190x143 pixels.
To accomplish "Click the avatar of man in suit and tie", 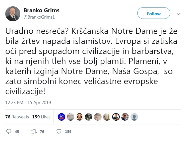I will [125, 117].
